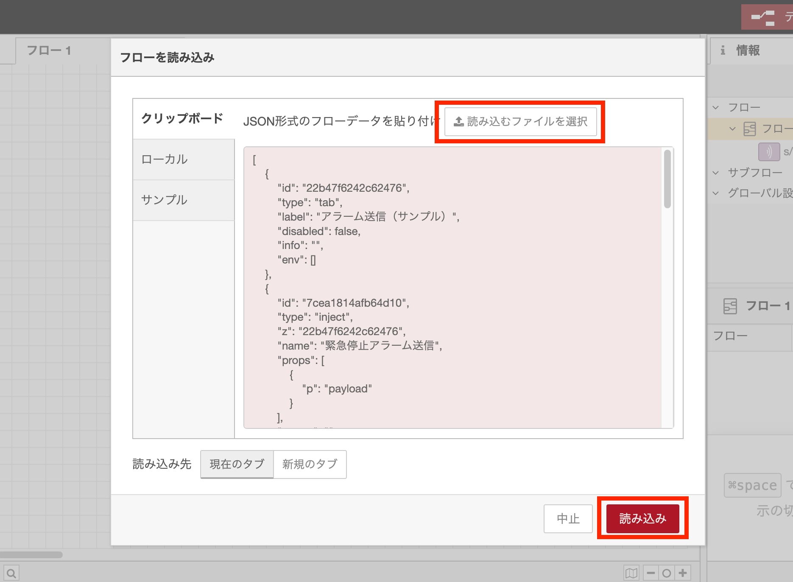Open the サンプル tab

184,200
